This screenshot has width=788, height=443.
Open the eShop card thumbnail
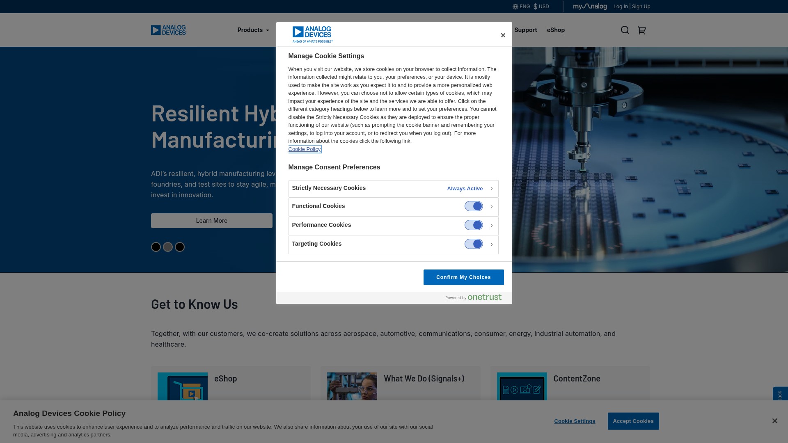(x=183, y=387)
